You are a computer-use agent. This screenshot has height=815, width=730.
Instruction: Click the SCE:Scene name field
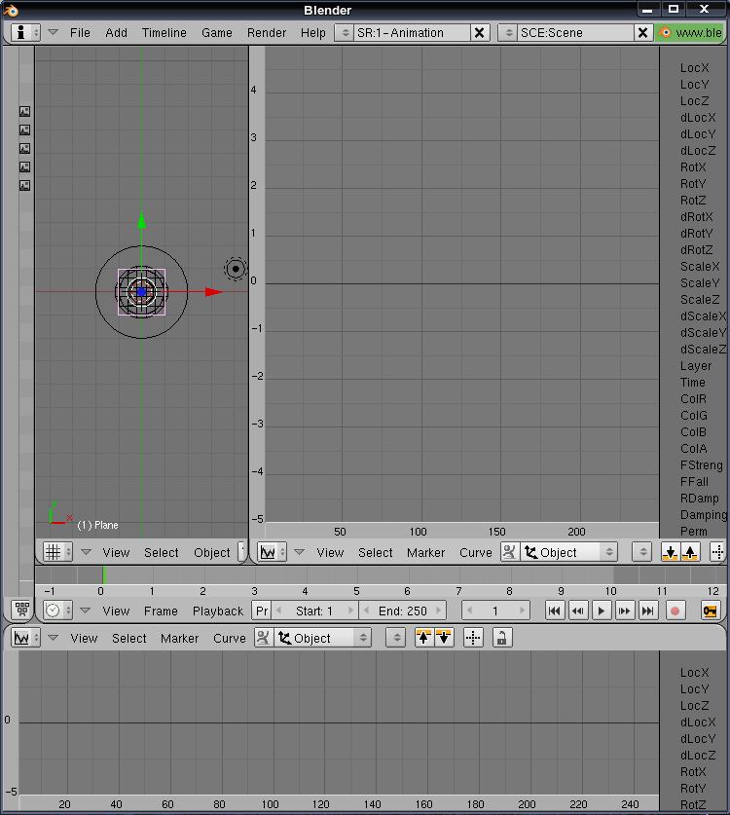click(575, 33)
